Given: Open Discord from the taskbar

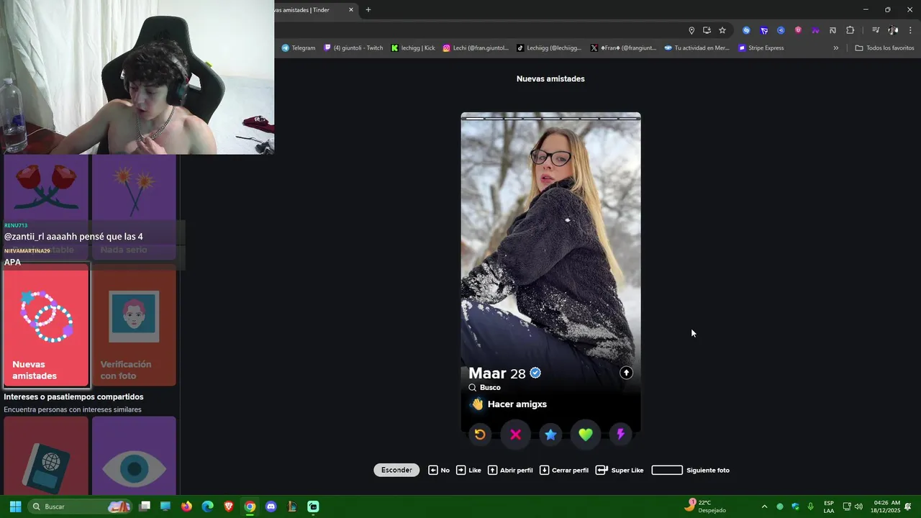Looking at the screenshot, I should tap(271, 506).
